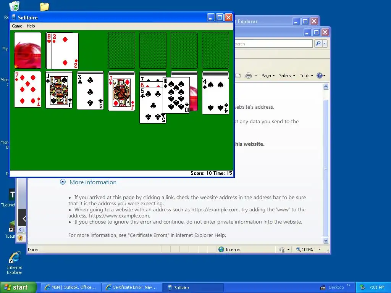Click the Solitaire title bar icon

coord(14,17)
